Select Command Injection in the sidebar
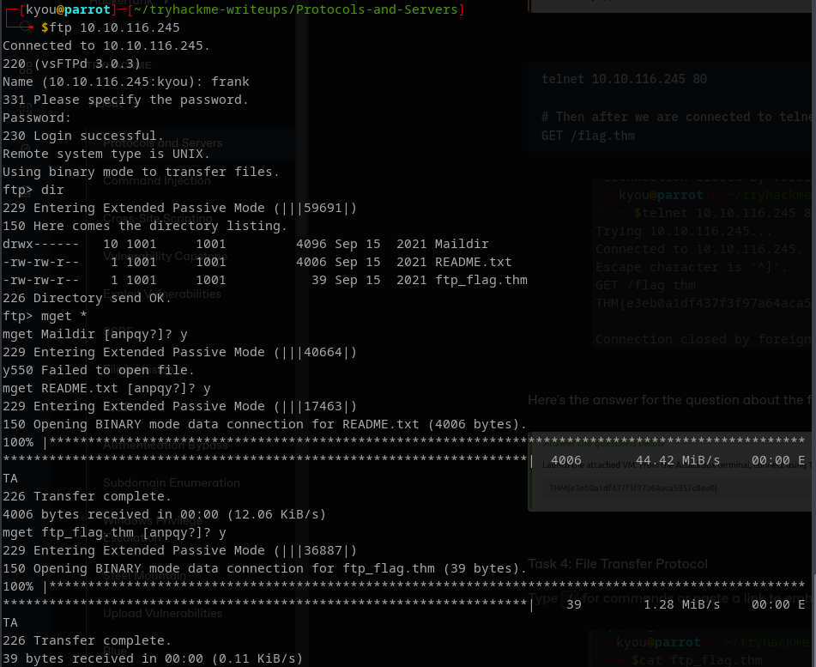This screenshot has width=816, height=667. 156,180
